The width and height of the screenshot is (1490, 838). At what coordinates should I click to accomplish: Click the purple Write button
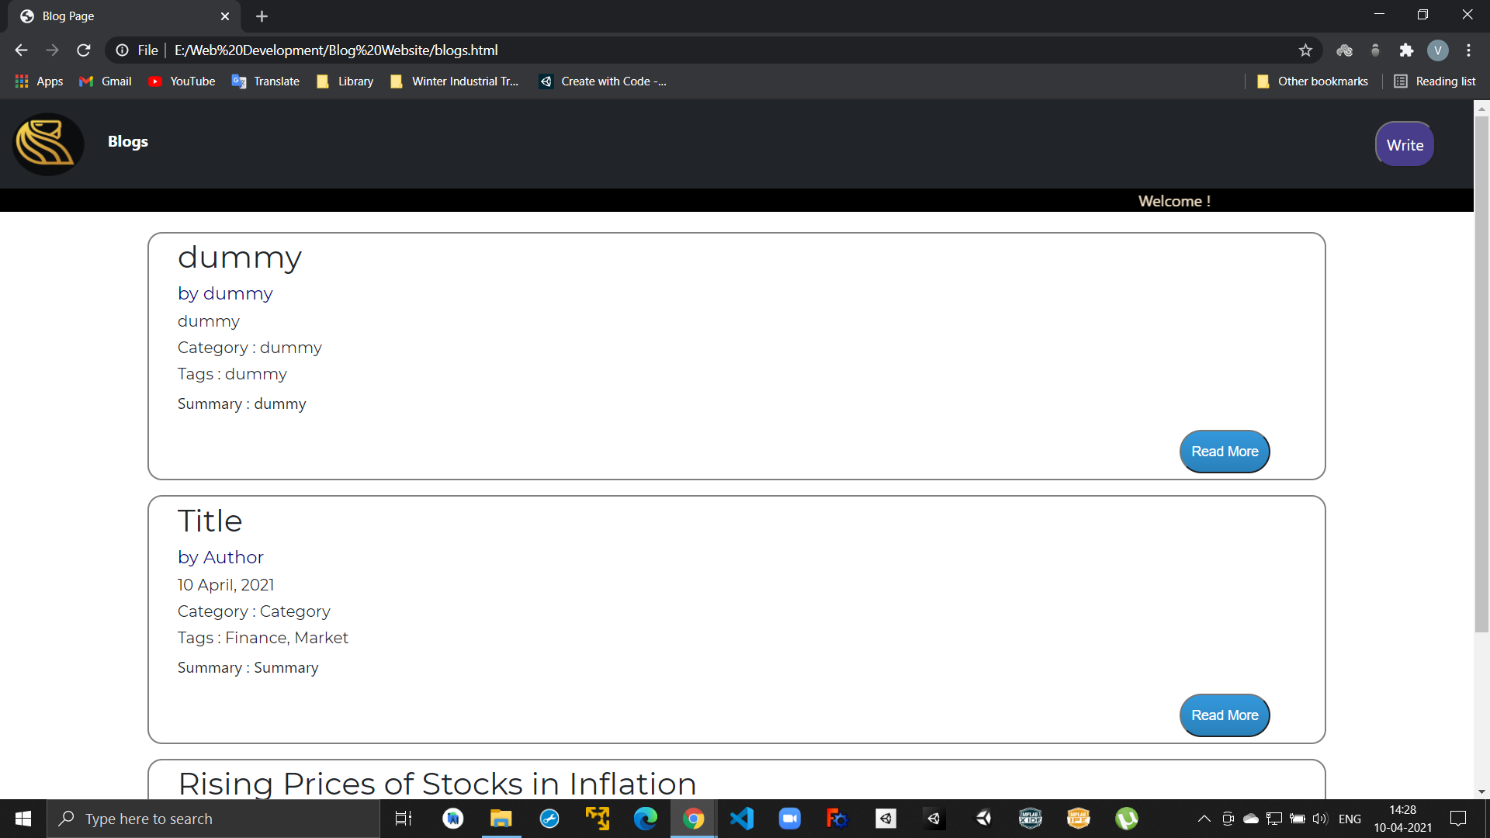pyautogui.click(x=1405, y=145)
